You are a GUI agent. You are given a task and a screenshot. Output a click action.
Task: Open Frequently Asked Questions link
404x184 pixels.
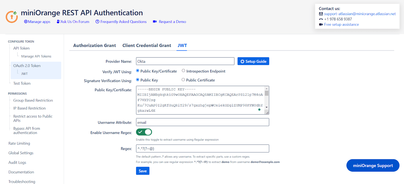click(123, 22)
